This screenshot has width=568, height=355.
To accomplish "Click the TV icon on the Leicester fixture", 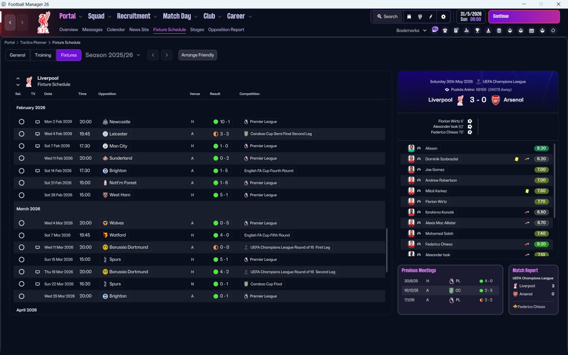I will (x=38, y=134).
